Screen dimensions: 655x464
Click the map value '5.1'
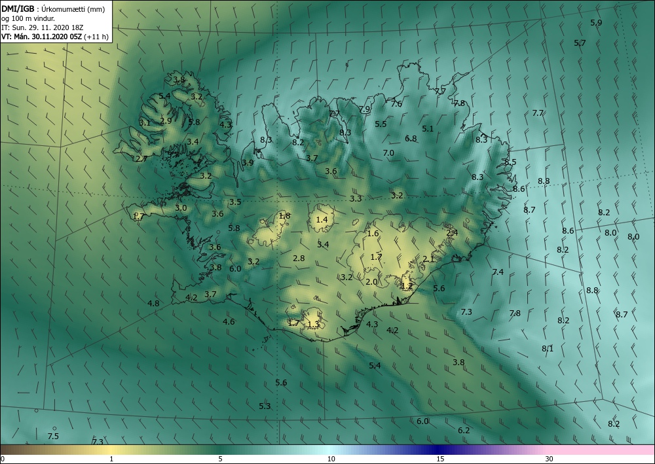(428, 129)
